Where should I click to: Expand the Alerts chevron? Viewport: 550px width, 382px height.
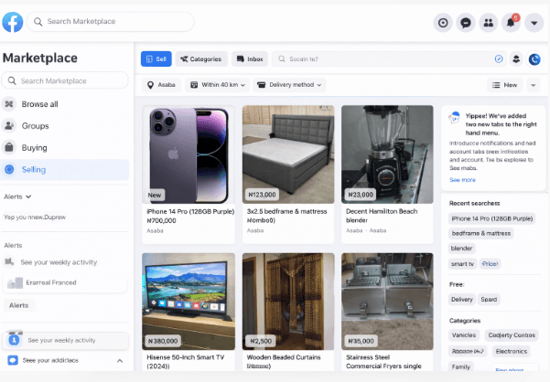click(28, 196)
